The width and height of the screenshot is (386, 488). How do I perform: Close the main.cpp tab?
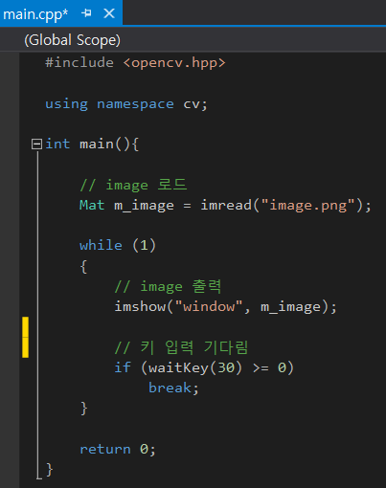[x=109, y=13]
